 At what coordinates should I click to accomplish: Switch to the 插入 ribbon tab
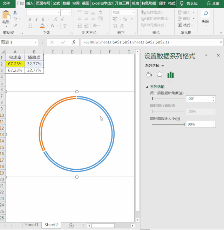coord(30,4)
